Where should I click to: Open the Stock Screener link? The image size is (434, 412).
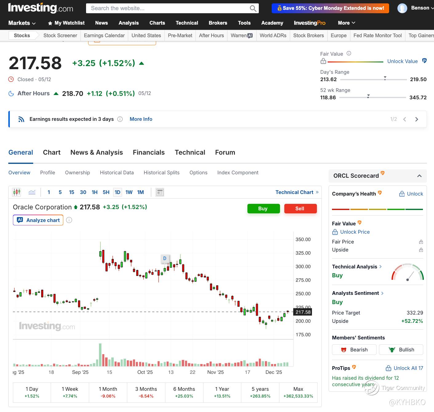pyautogui.click(x=60, y=35)
